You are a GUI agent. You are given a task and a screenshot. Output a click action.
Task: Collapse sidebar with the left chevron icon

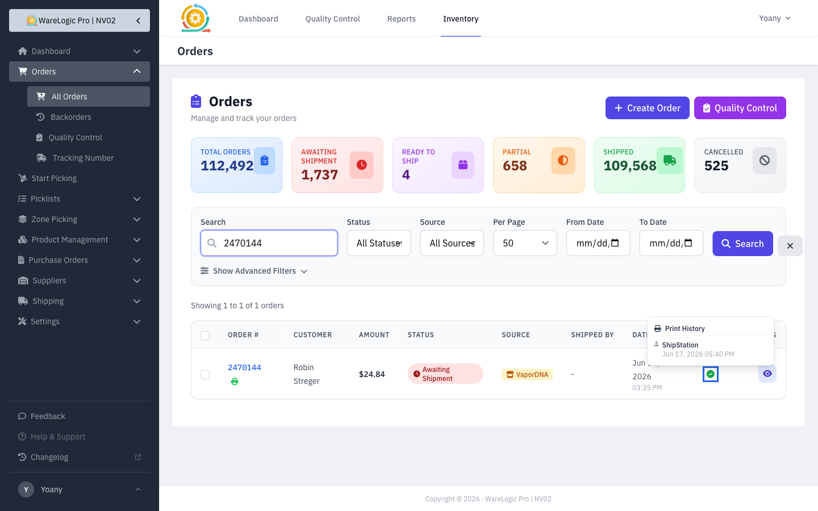(138, 20)
